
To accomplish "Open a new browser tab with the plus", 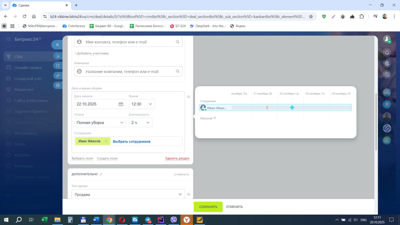I will [76, 5].
